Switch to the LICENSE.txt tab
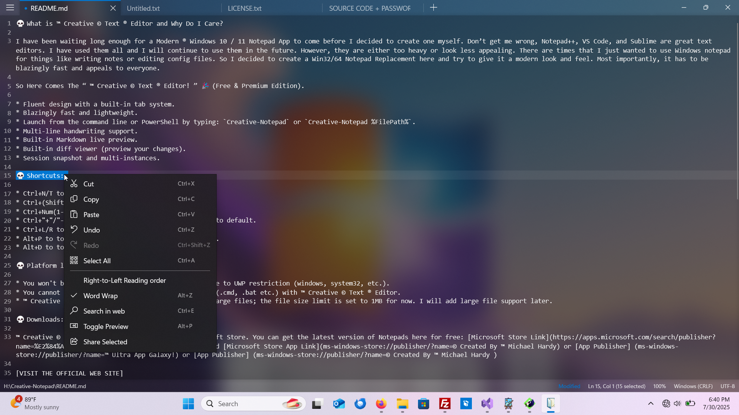739x415 pixels. pyautogui.click(x=245, y=8)
